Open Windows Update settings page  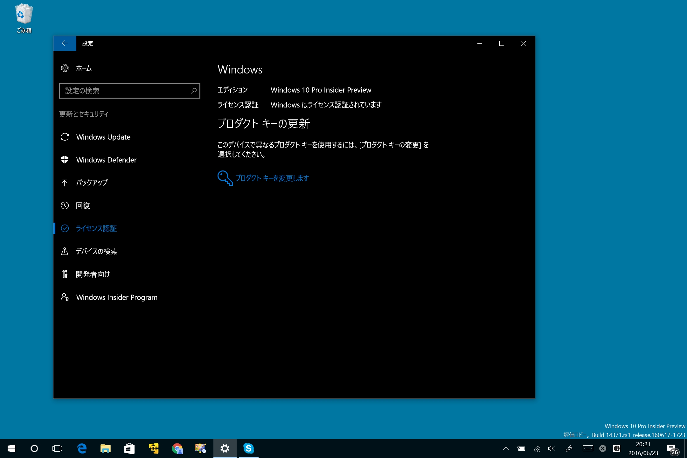click(103, 137)
